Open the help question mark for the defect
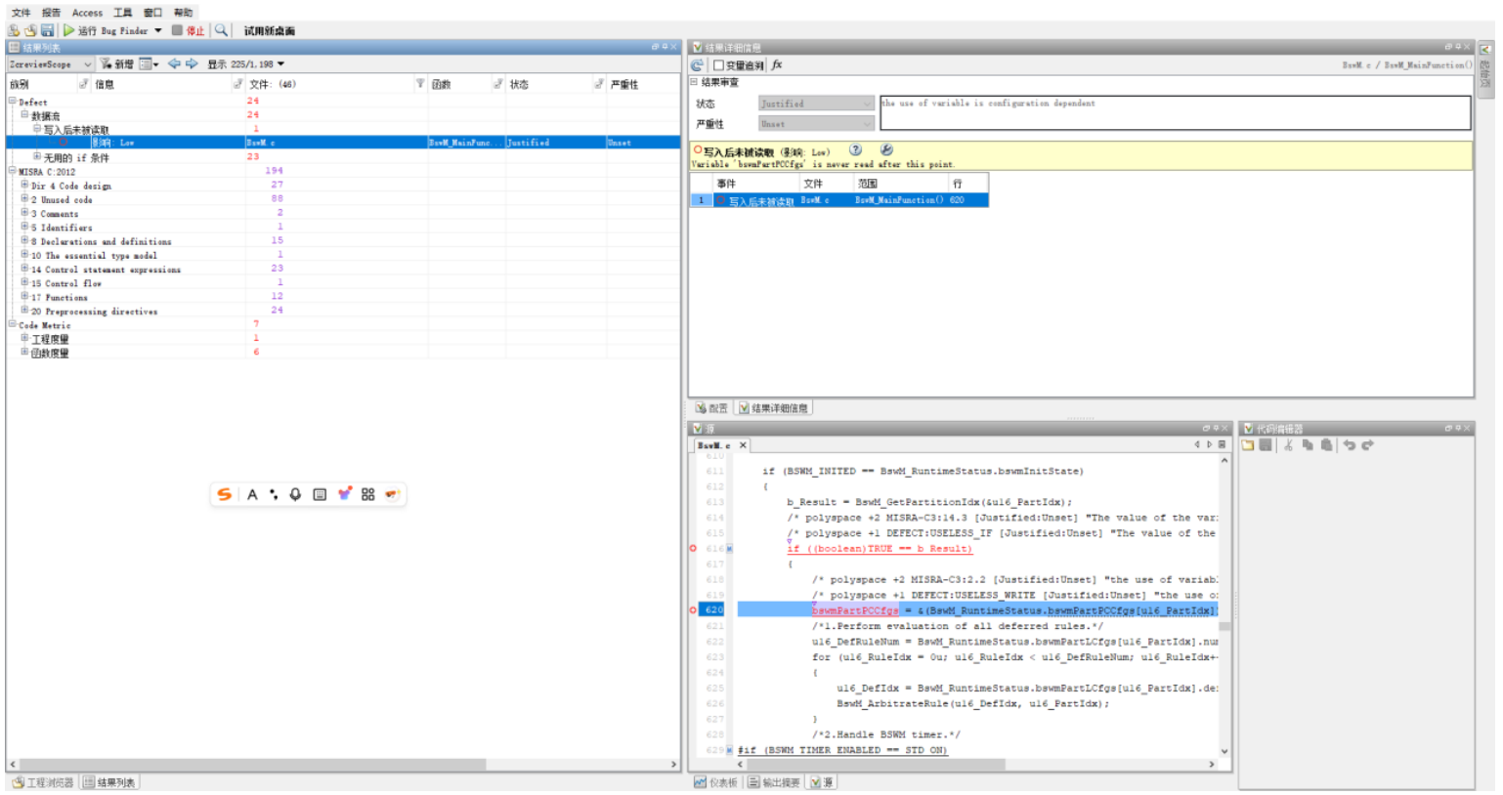This screenshot has width=1503, height=795. [x=855, y=150]
